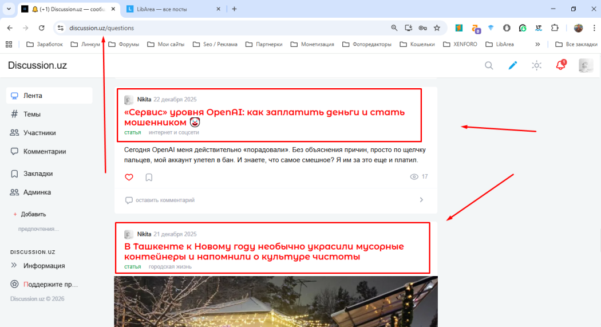
Task: Open site search magnifier icon
Action: tap(489, 65)
